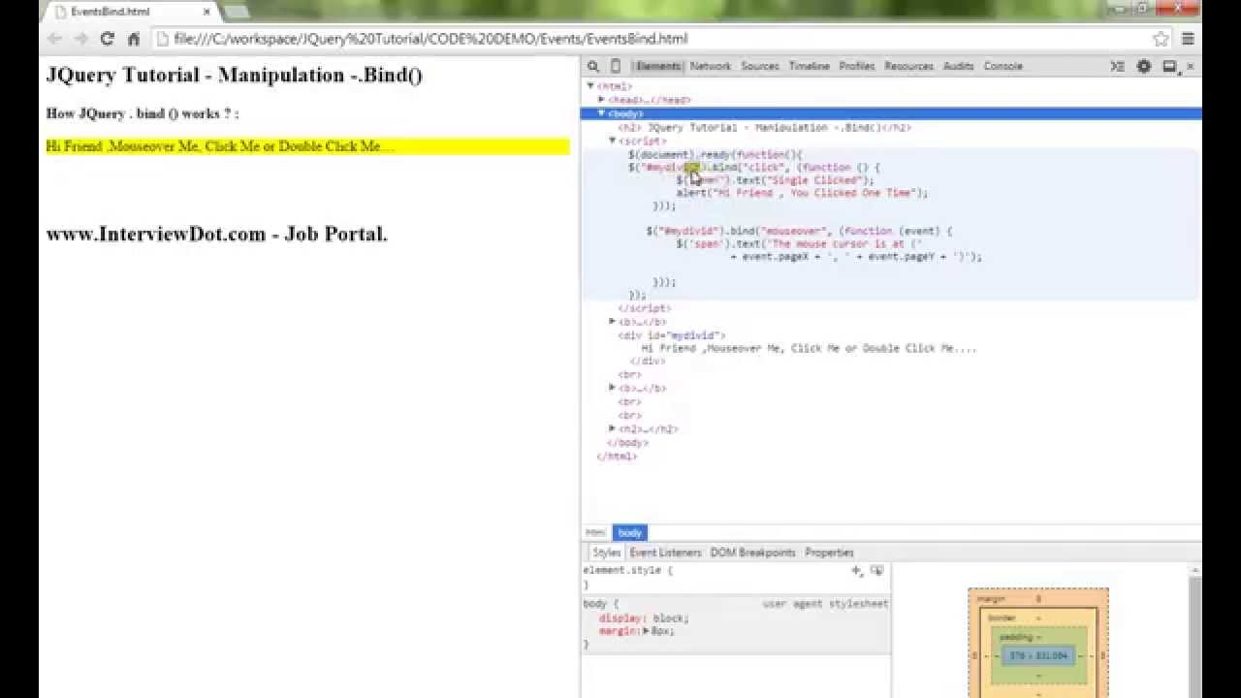The height and width of the screenshot is (698, 1241).
Task: Open the Chrome hamburger menu
Action: [x=1188, y=39]
